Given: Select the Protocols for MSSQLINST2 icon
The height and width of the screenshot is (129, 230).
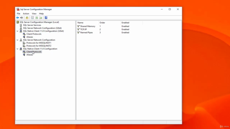Looking at the screenshot, I should pyautogui.click(x=24, y=46).
